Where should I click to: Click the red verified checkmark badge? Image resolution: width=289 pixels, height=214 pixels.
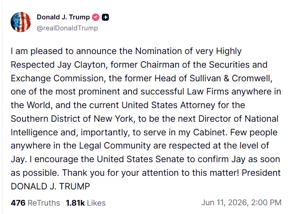coord(96,17)
